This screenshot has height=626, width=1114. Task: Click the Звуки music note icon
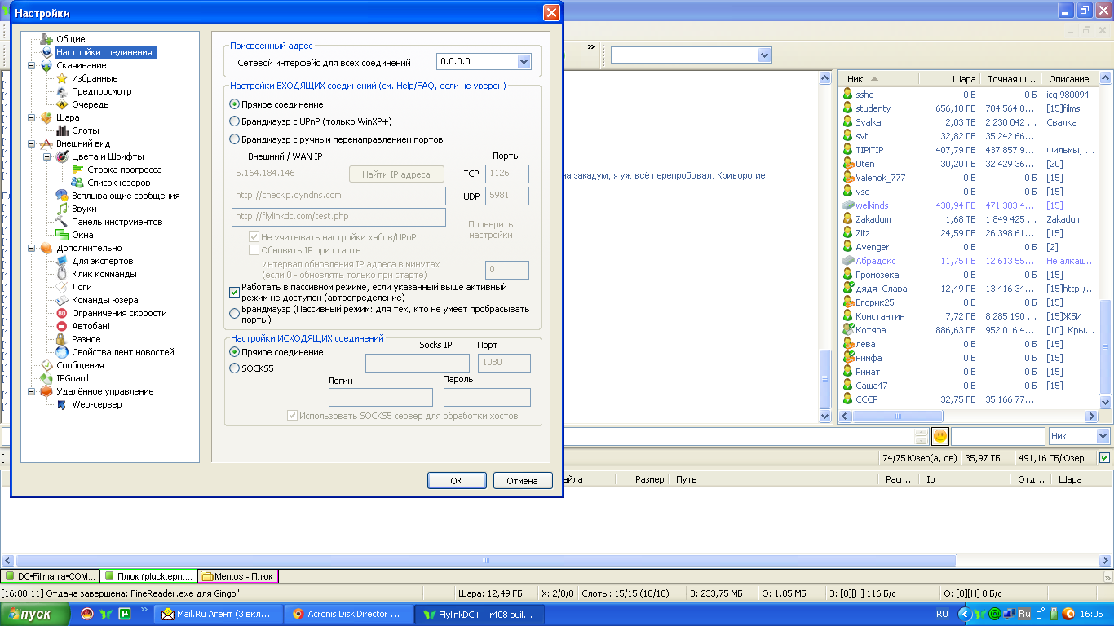[x=62, y=209]
